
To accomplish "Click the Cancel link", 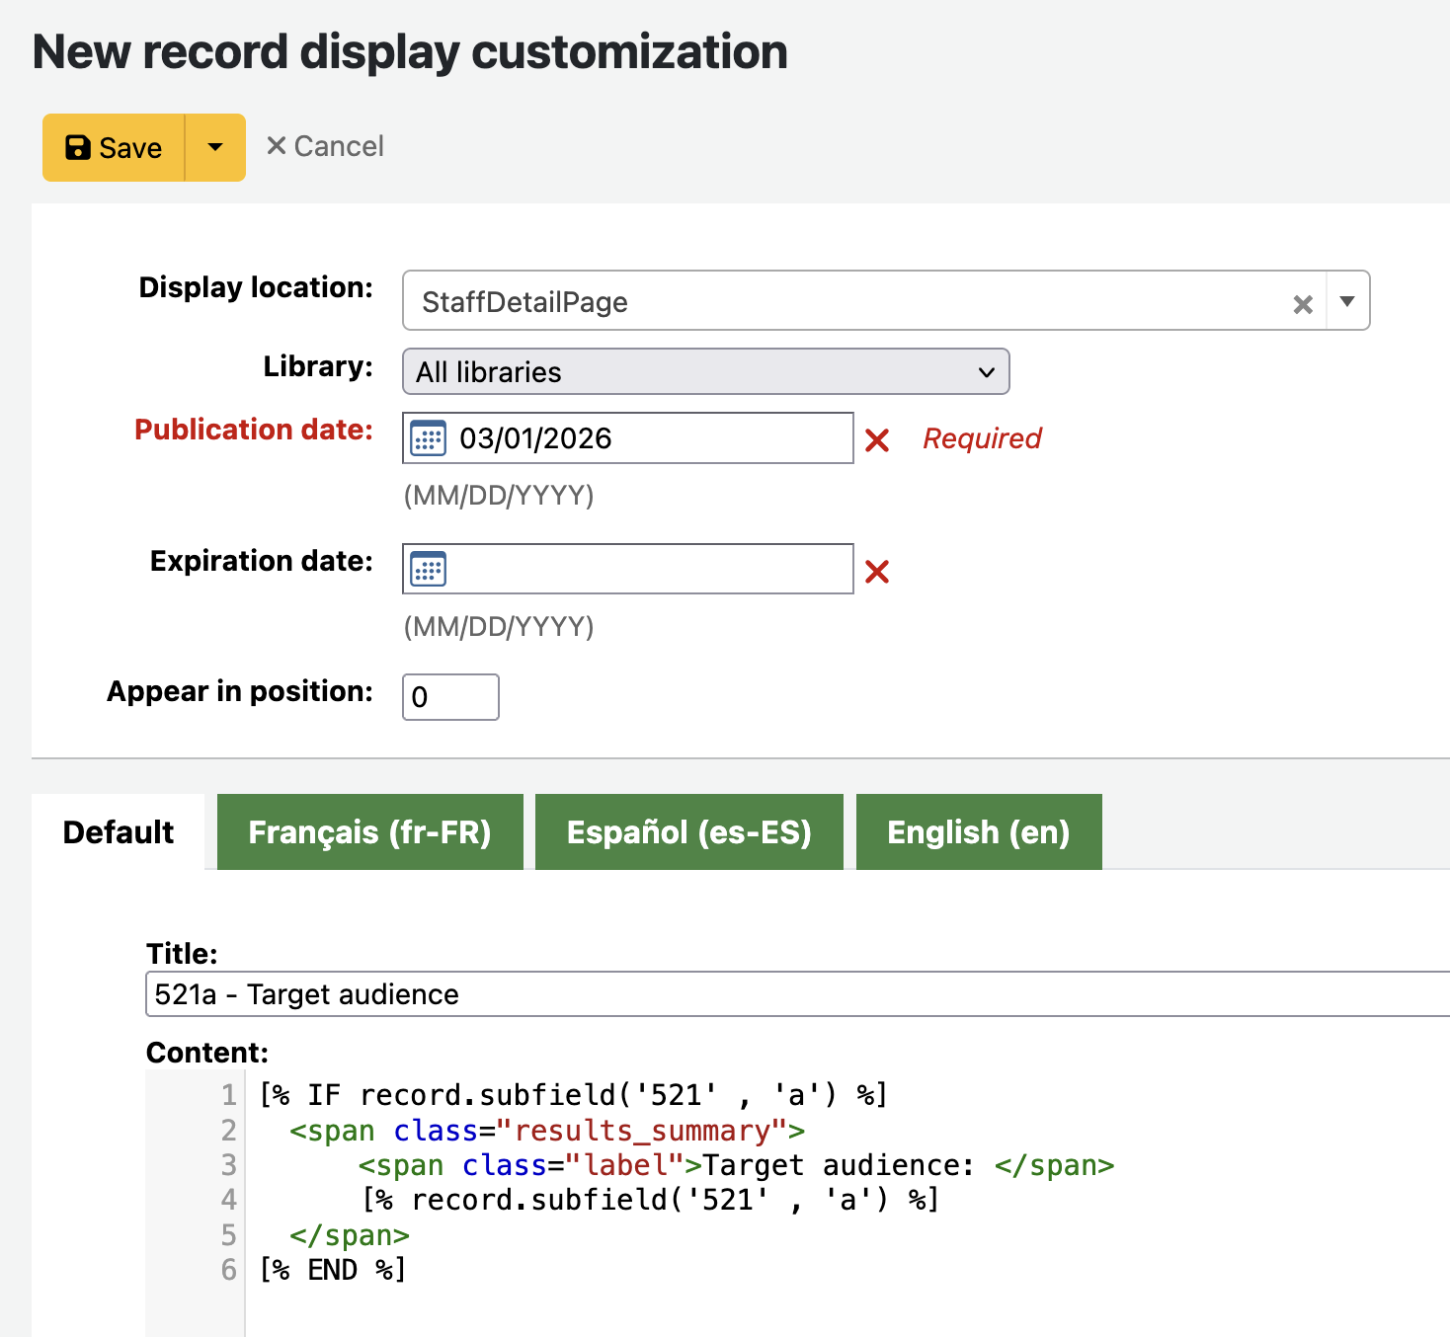I will [x=325, y=146].
